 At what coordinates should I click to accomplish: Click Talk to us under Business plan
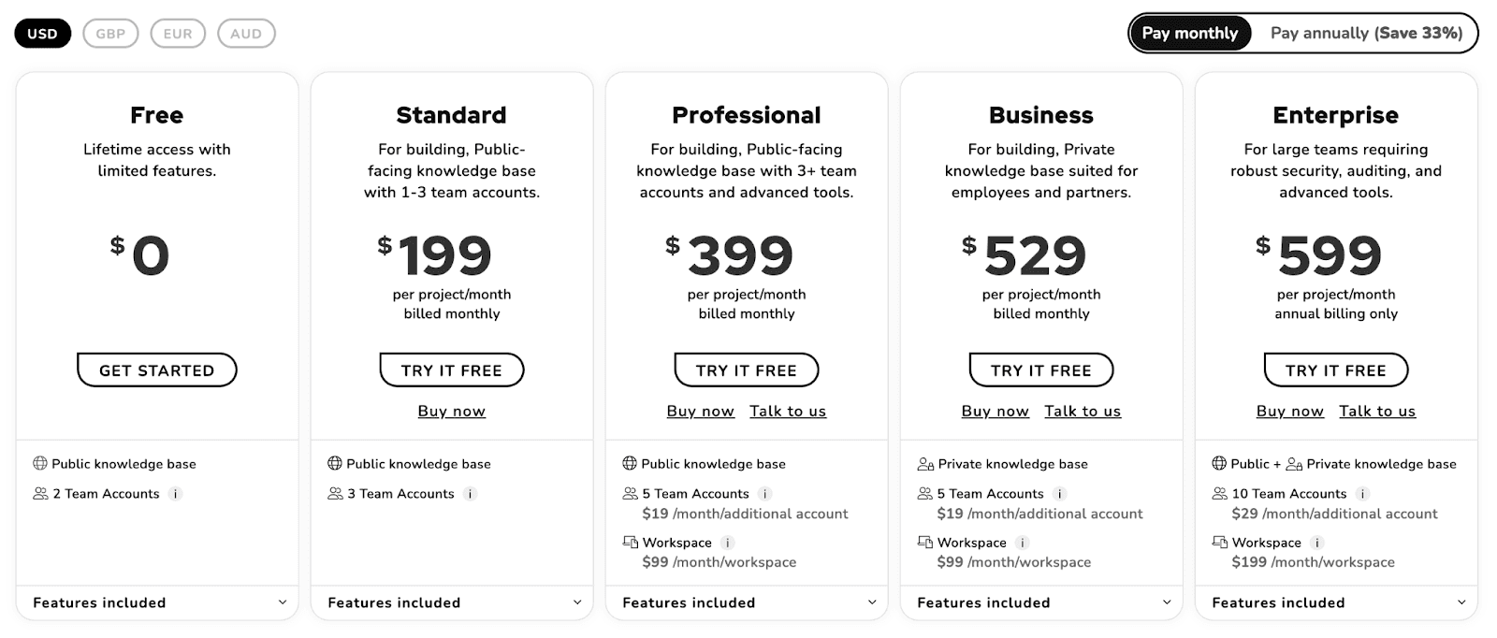pos(1083,411)
